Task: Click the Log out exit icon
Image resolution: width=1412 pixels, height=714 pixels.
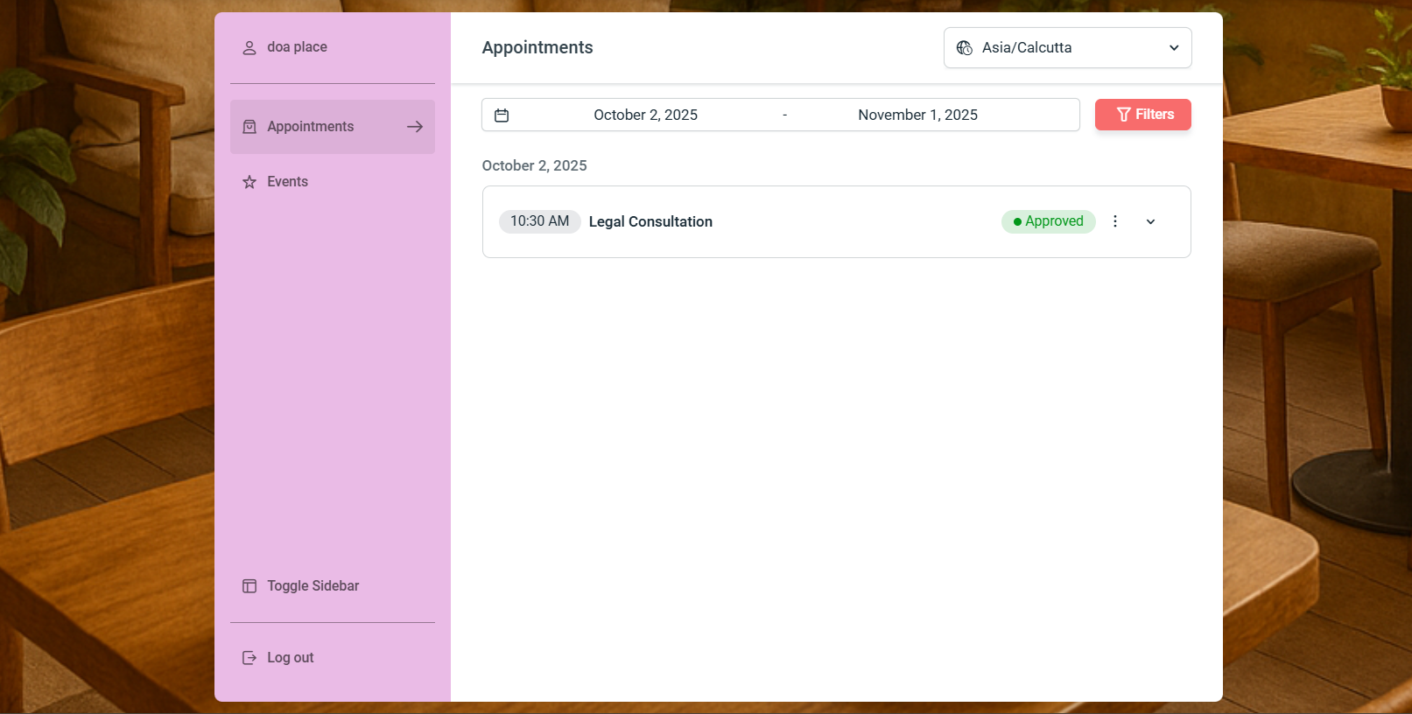Action: pyautogui.click(x=249, y=658)
